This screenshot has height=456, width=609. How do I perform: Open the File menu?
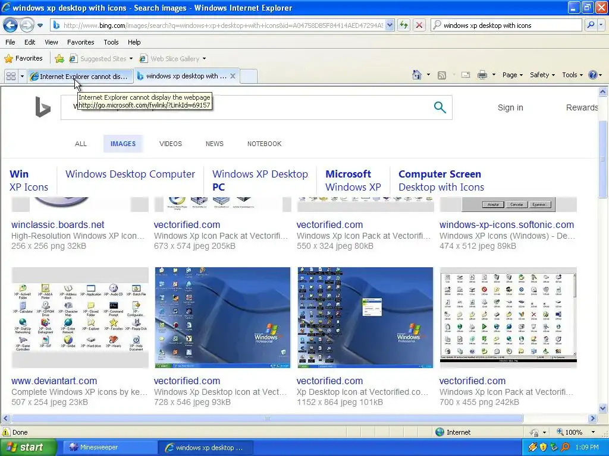tap(10, 42)
